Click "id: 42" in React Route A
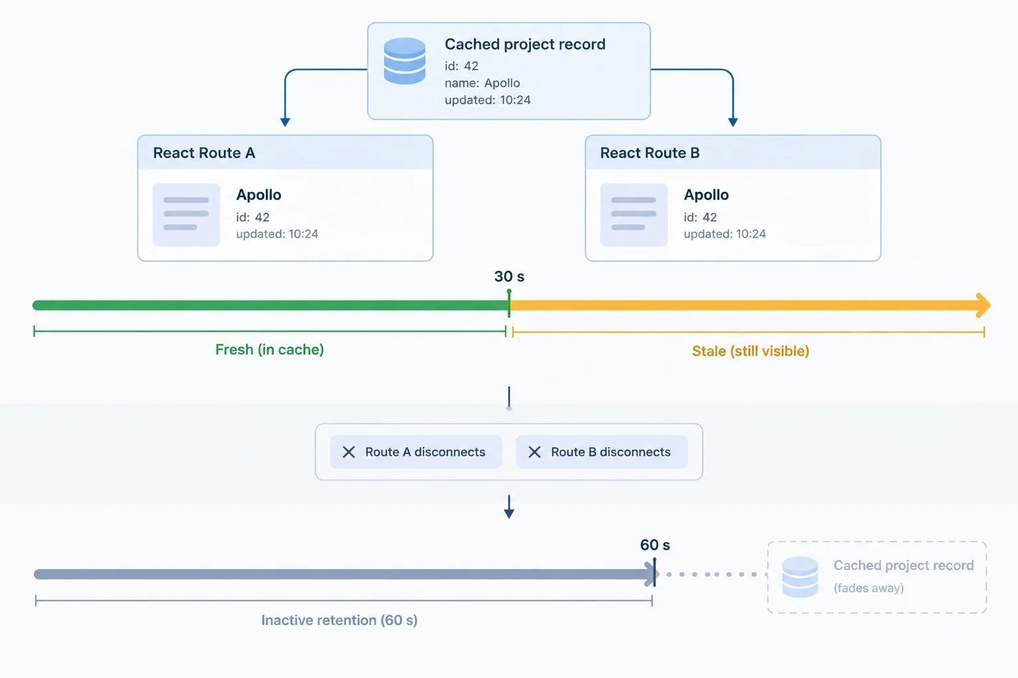This screenshot has height=678, width=1018. click(253, 217)
